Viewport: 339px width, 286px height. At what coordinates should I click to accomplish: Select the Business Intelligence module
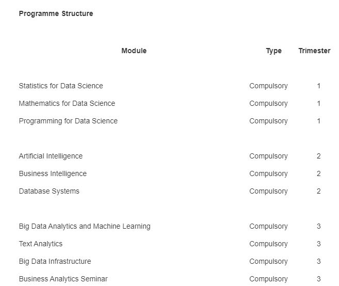click(x=53, y=174)
